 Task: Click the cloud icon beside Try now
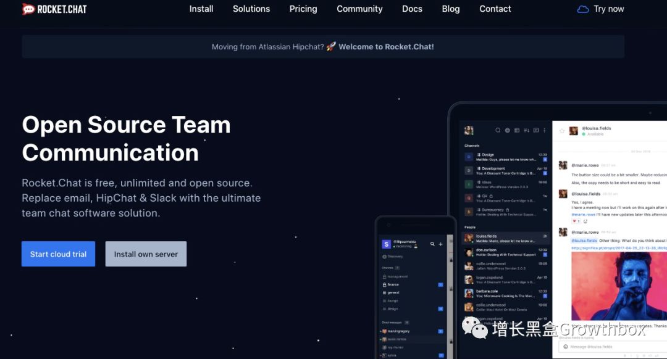click(582, 9)
